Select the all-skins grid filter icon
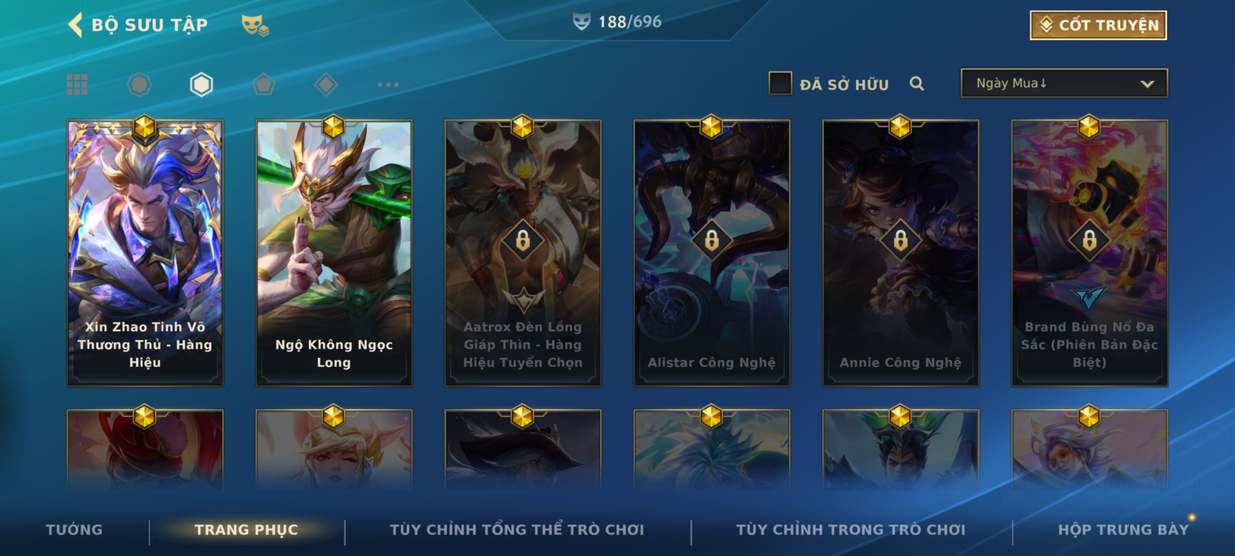Image resolution: width=1235 pixels, height=556 pixels. tap(77, 84)
